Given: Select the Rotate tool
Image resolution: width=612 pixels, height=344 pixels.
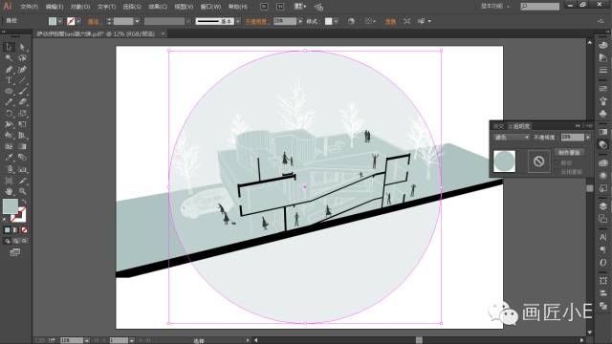Looking at the screenshot, I should (x=9, y=114).
